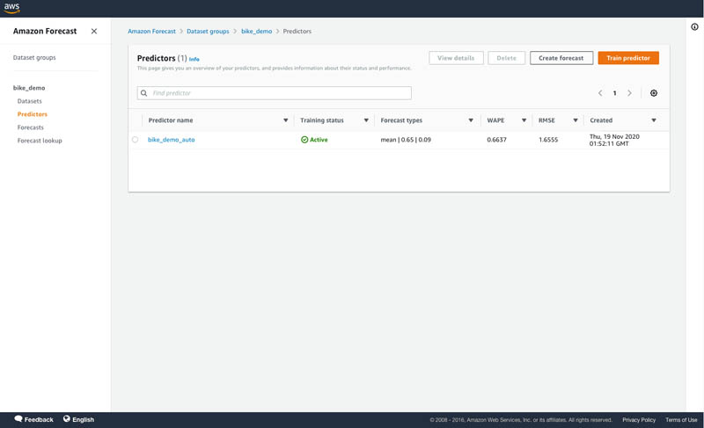Screen dimensions: 704x428
Task: Open table preferences gear icon
Action: tap(654, 93)
